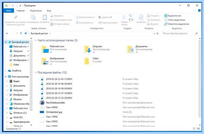204x134 pixels.
Task: Expand the Windows (C:) drive node
Action: coord(7,113)
